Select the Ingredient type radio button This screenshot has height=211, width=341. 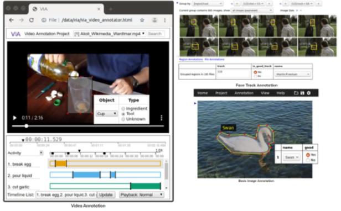123,109
